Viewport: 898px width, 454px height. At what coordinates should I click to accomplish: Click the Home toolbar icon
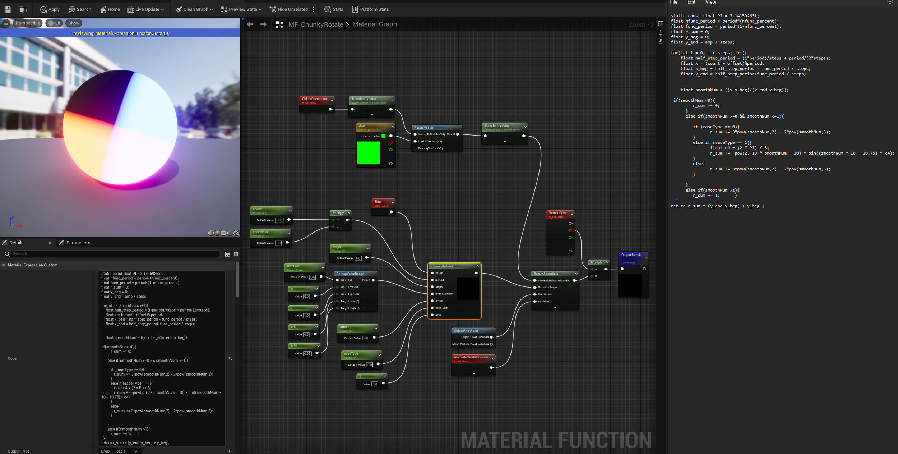pyautogui.click(x=109, y=9)
